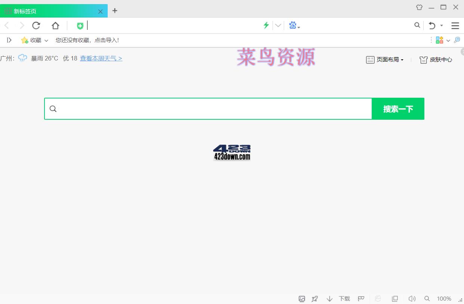Click the sidebar collapse arrow on the left
The image size is (464, 304).
(9, 40)
